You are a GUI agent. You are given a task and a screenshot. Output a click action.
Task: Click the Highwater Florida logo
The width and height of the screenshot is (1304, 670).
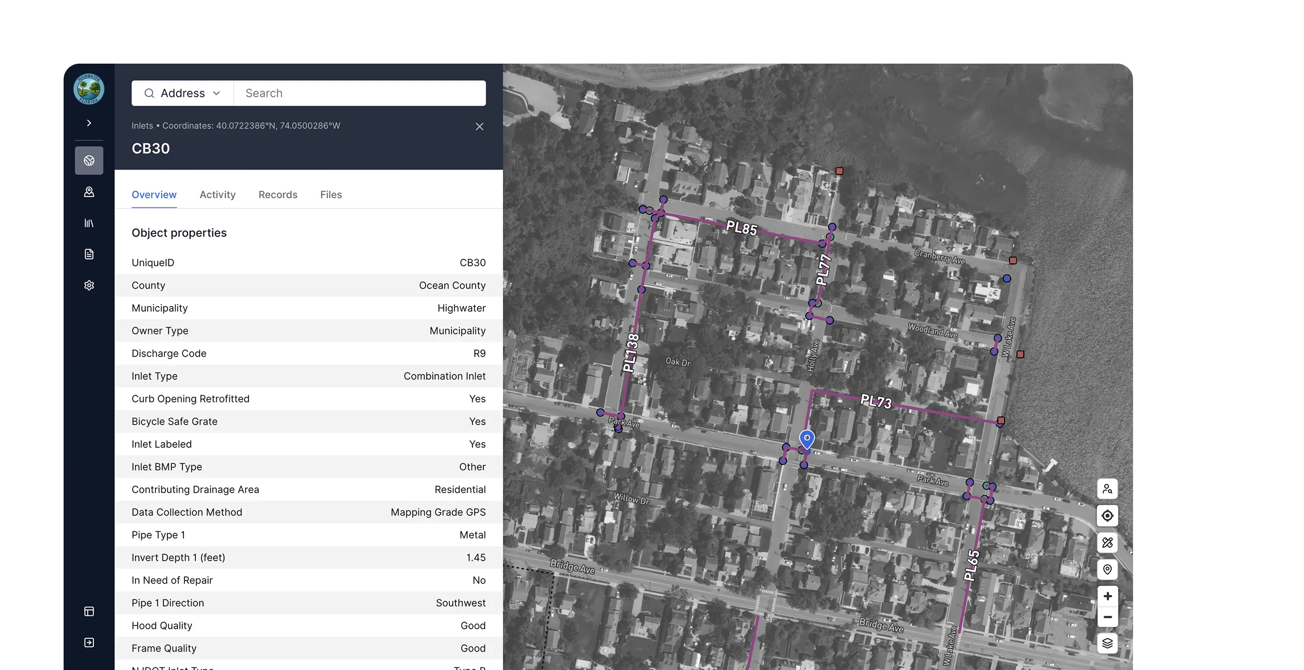[x=88, y=89]
